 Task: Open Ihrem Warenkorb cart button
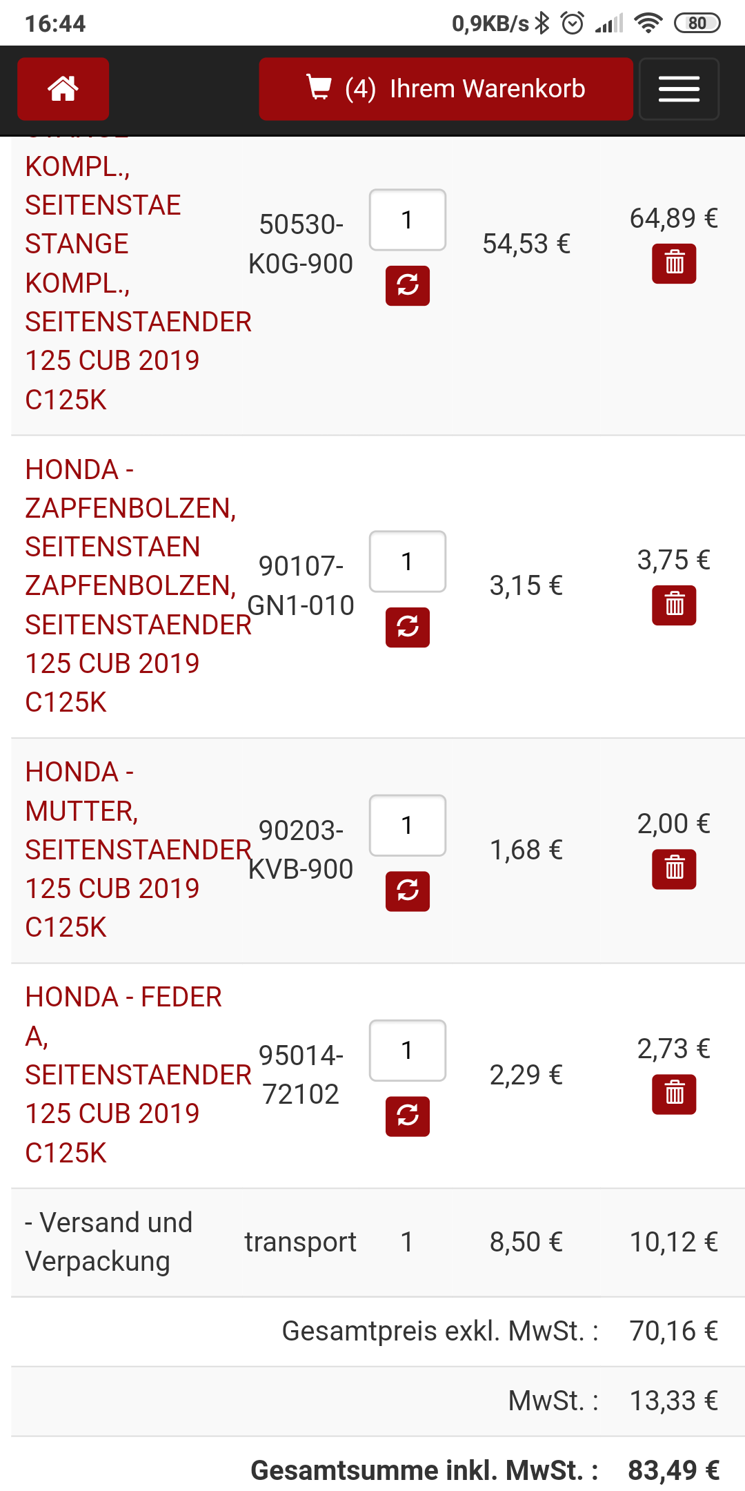coord(446,89)
